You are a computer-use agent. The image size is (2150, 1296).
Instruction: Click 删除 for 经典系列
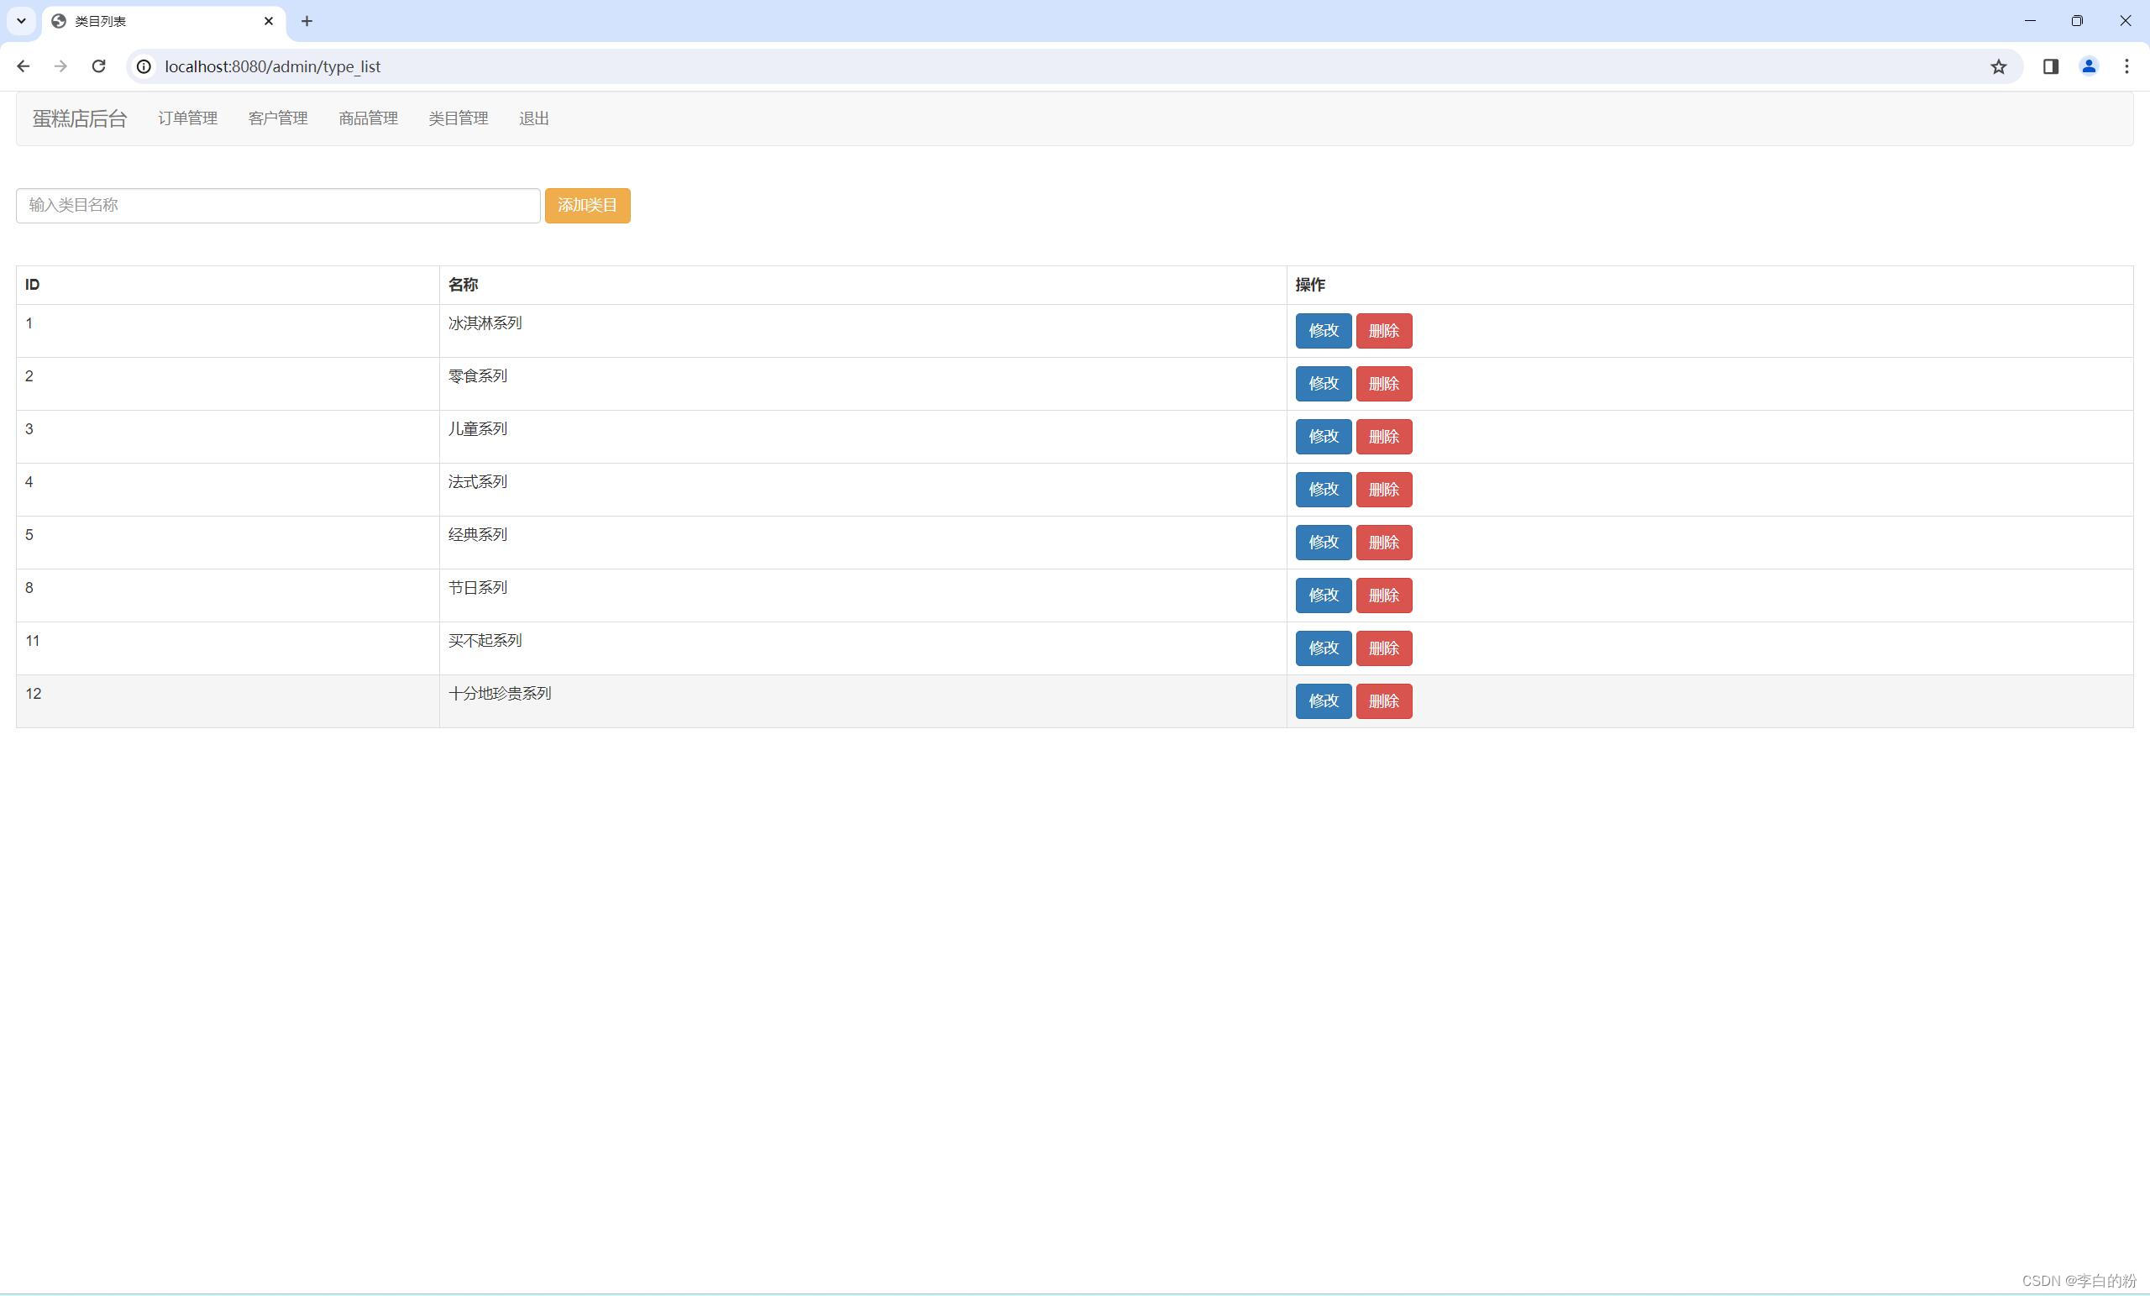1384,543
